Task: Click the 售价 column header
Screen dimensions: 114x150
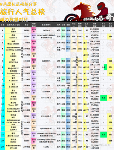Action: tap(27, 25)
